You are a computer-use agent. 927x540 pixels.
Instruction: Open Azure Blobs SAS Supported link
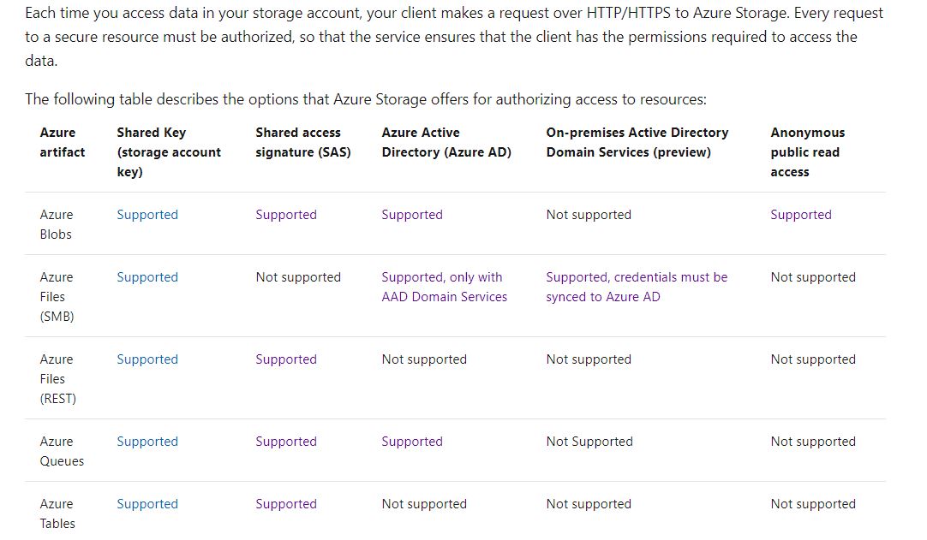[286, 215]
